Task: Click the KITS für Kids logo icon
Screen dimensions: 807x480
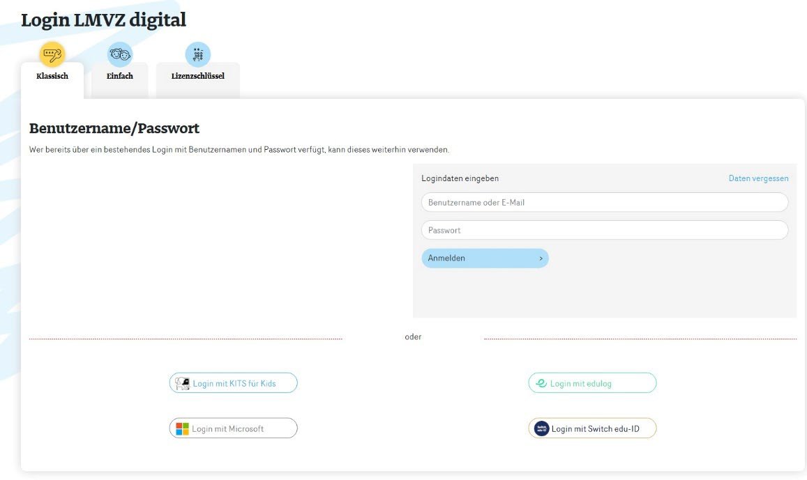Action: (182, 383)
